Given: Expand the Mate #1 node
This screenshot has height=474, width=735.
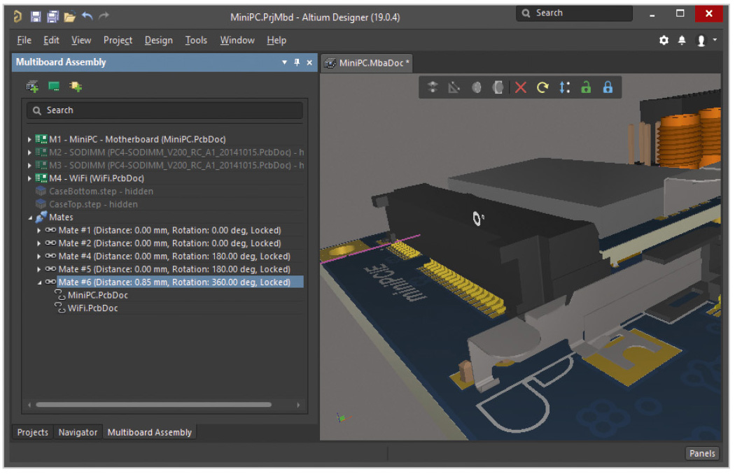Looking at the screenshot, I should [39, 231].
